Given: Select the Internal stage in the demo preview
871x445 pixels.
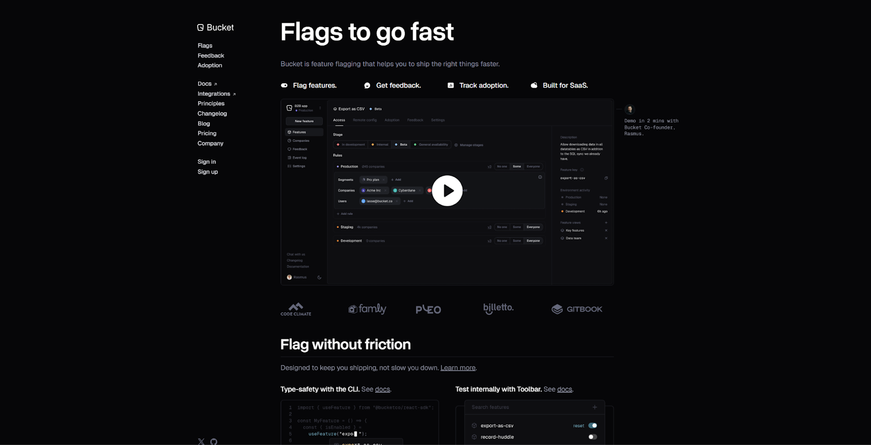Looking at the screenshot, I should 380,145.
